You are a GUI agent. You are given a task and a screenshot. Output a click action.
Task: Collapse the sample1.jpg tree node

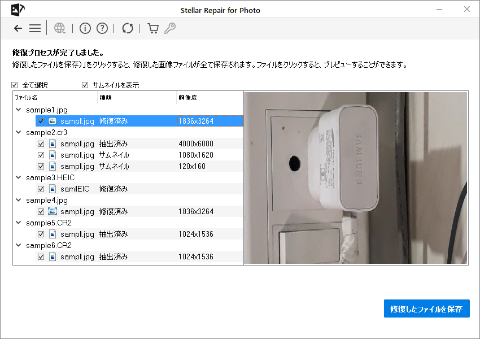19,110
